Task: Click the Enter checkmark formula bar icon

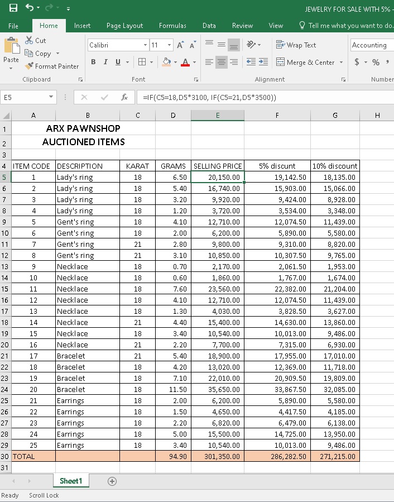Action: 104,97
